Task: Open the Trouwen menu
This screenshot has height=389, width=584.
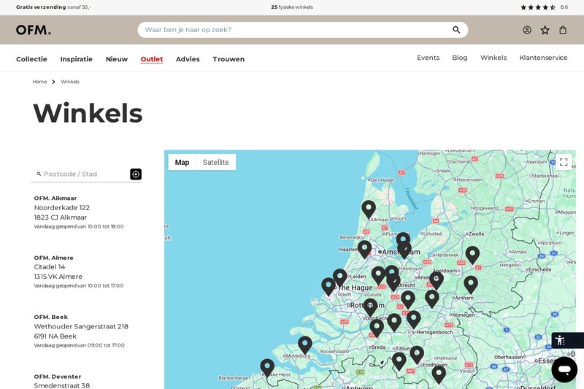Action: 228,59
